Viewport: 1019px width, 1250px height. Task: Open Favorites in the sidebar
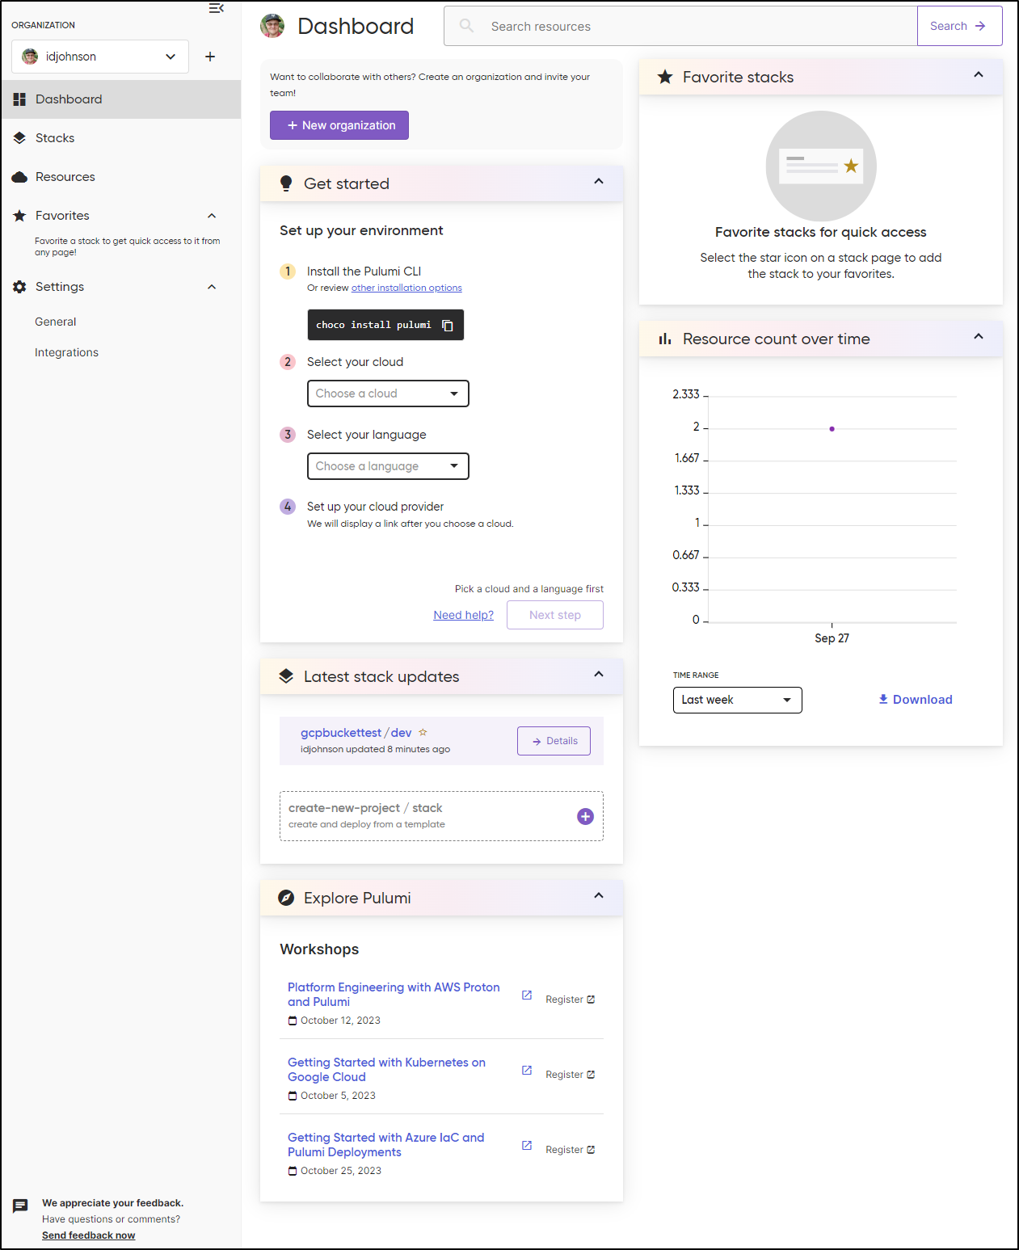[x=62, y=216]
